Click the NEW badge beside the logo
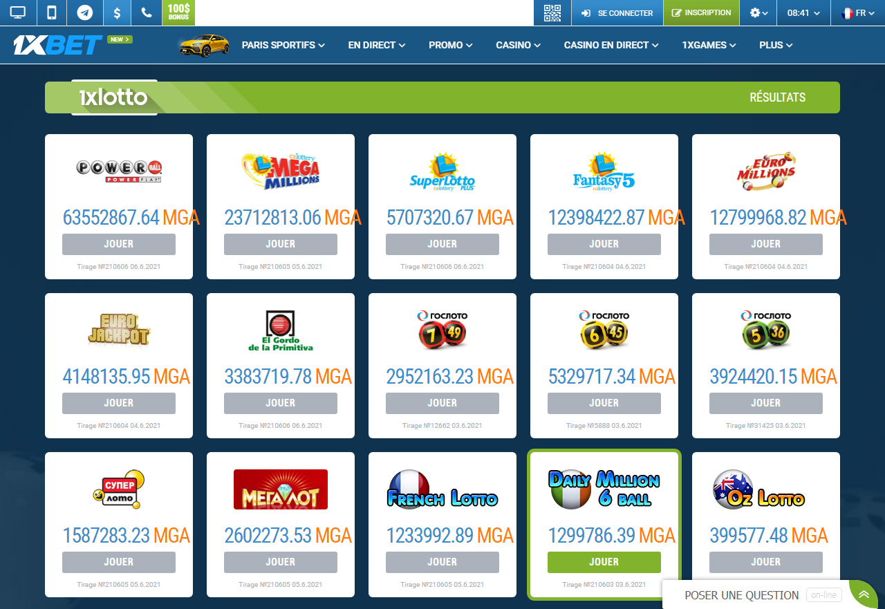The width and height of the screenshot is (885, 609). (120, 39)
